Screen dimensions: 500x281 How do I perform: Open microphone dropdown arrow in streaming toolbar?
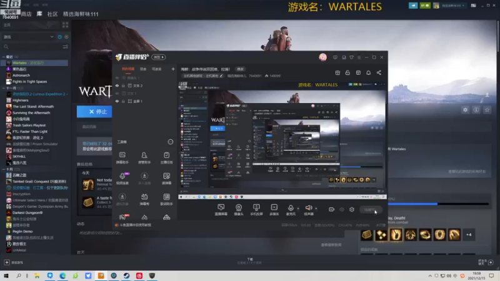click(298, 209)
